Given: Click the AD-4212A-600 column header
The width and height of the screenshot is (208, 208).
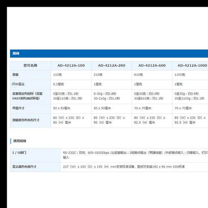Looking at the screenshot, I should tap(152, 65).
